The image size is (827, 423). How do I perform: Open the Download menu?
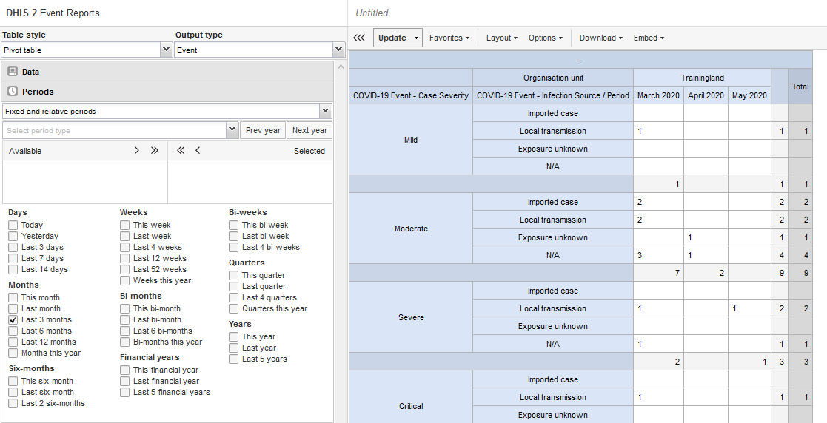[x=600, y=38]
